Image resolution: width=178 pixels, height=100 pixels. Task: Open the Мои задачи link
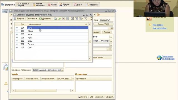(158, 25)
